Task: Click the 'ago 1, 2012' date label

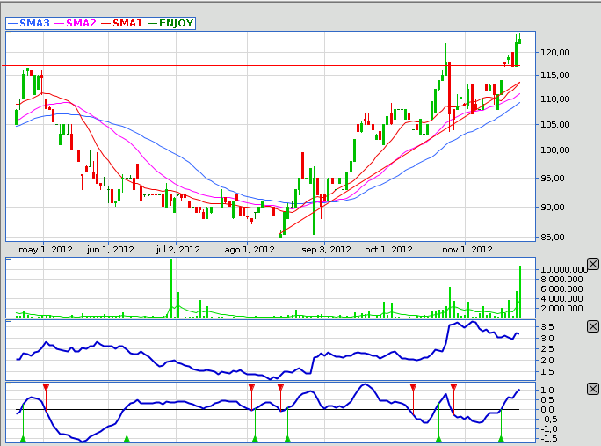Action: point(250,250)
